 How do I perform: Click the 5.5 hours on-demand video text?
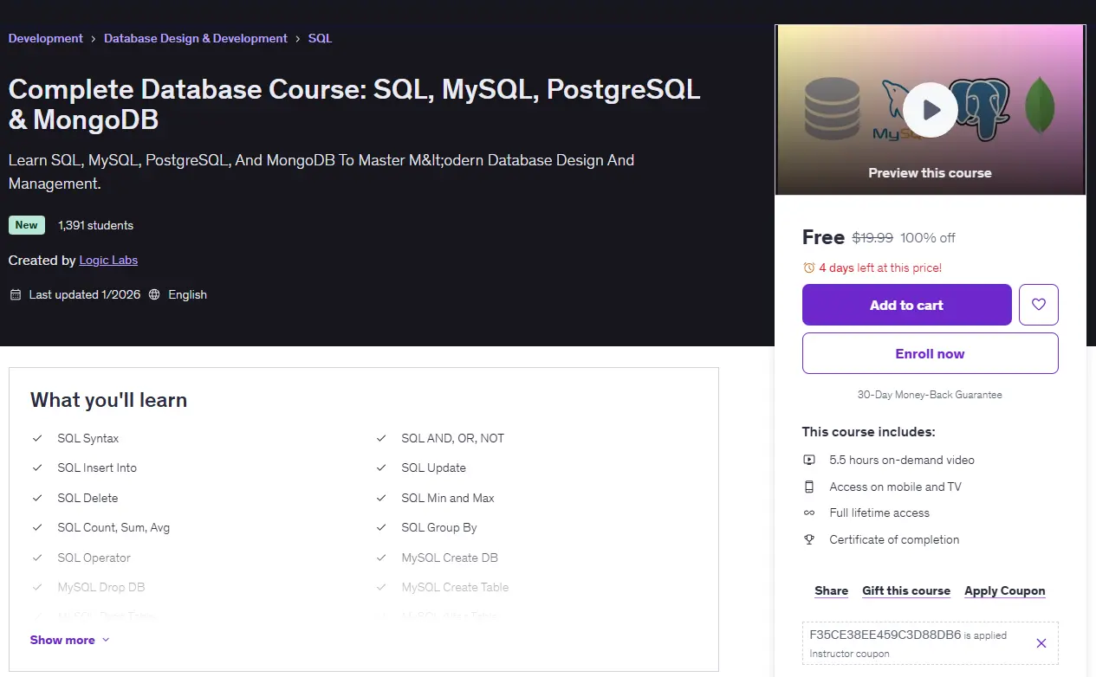pos(901,460)
